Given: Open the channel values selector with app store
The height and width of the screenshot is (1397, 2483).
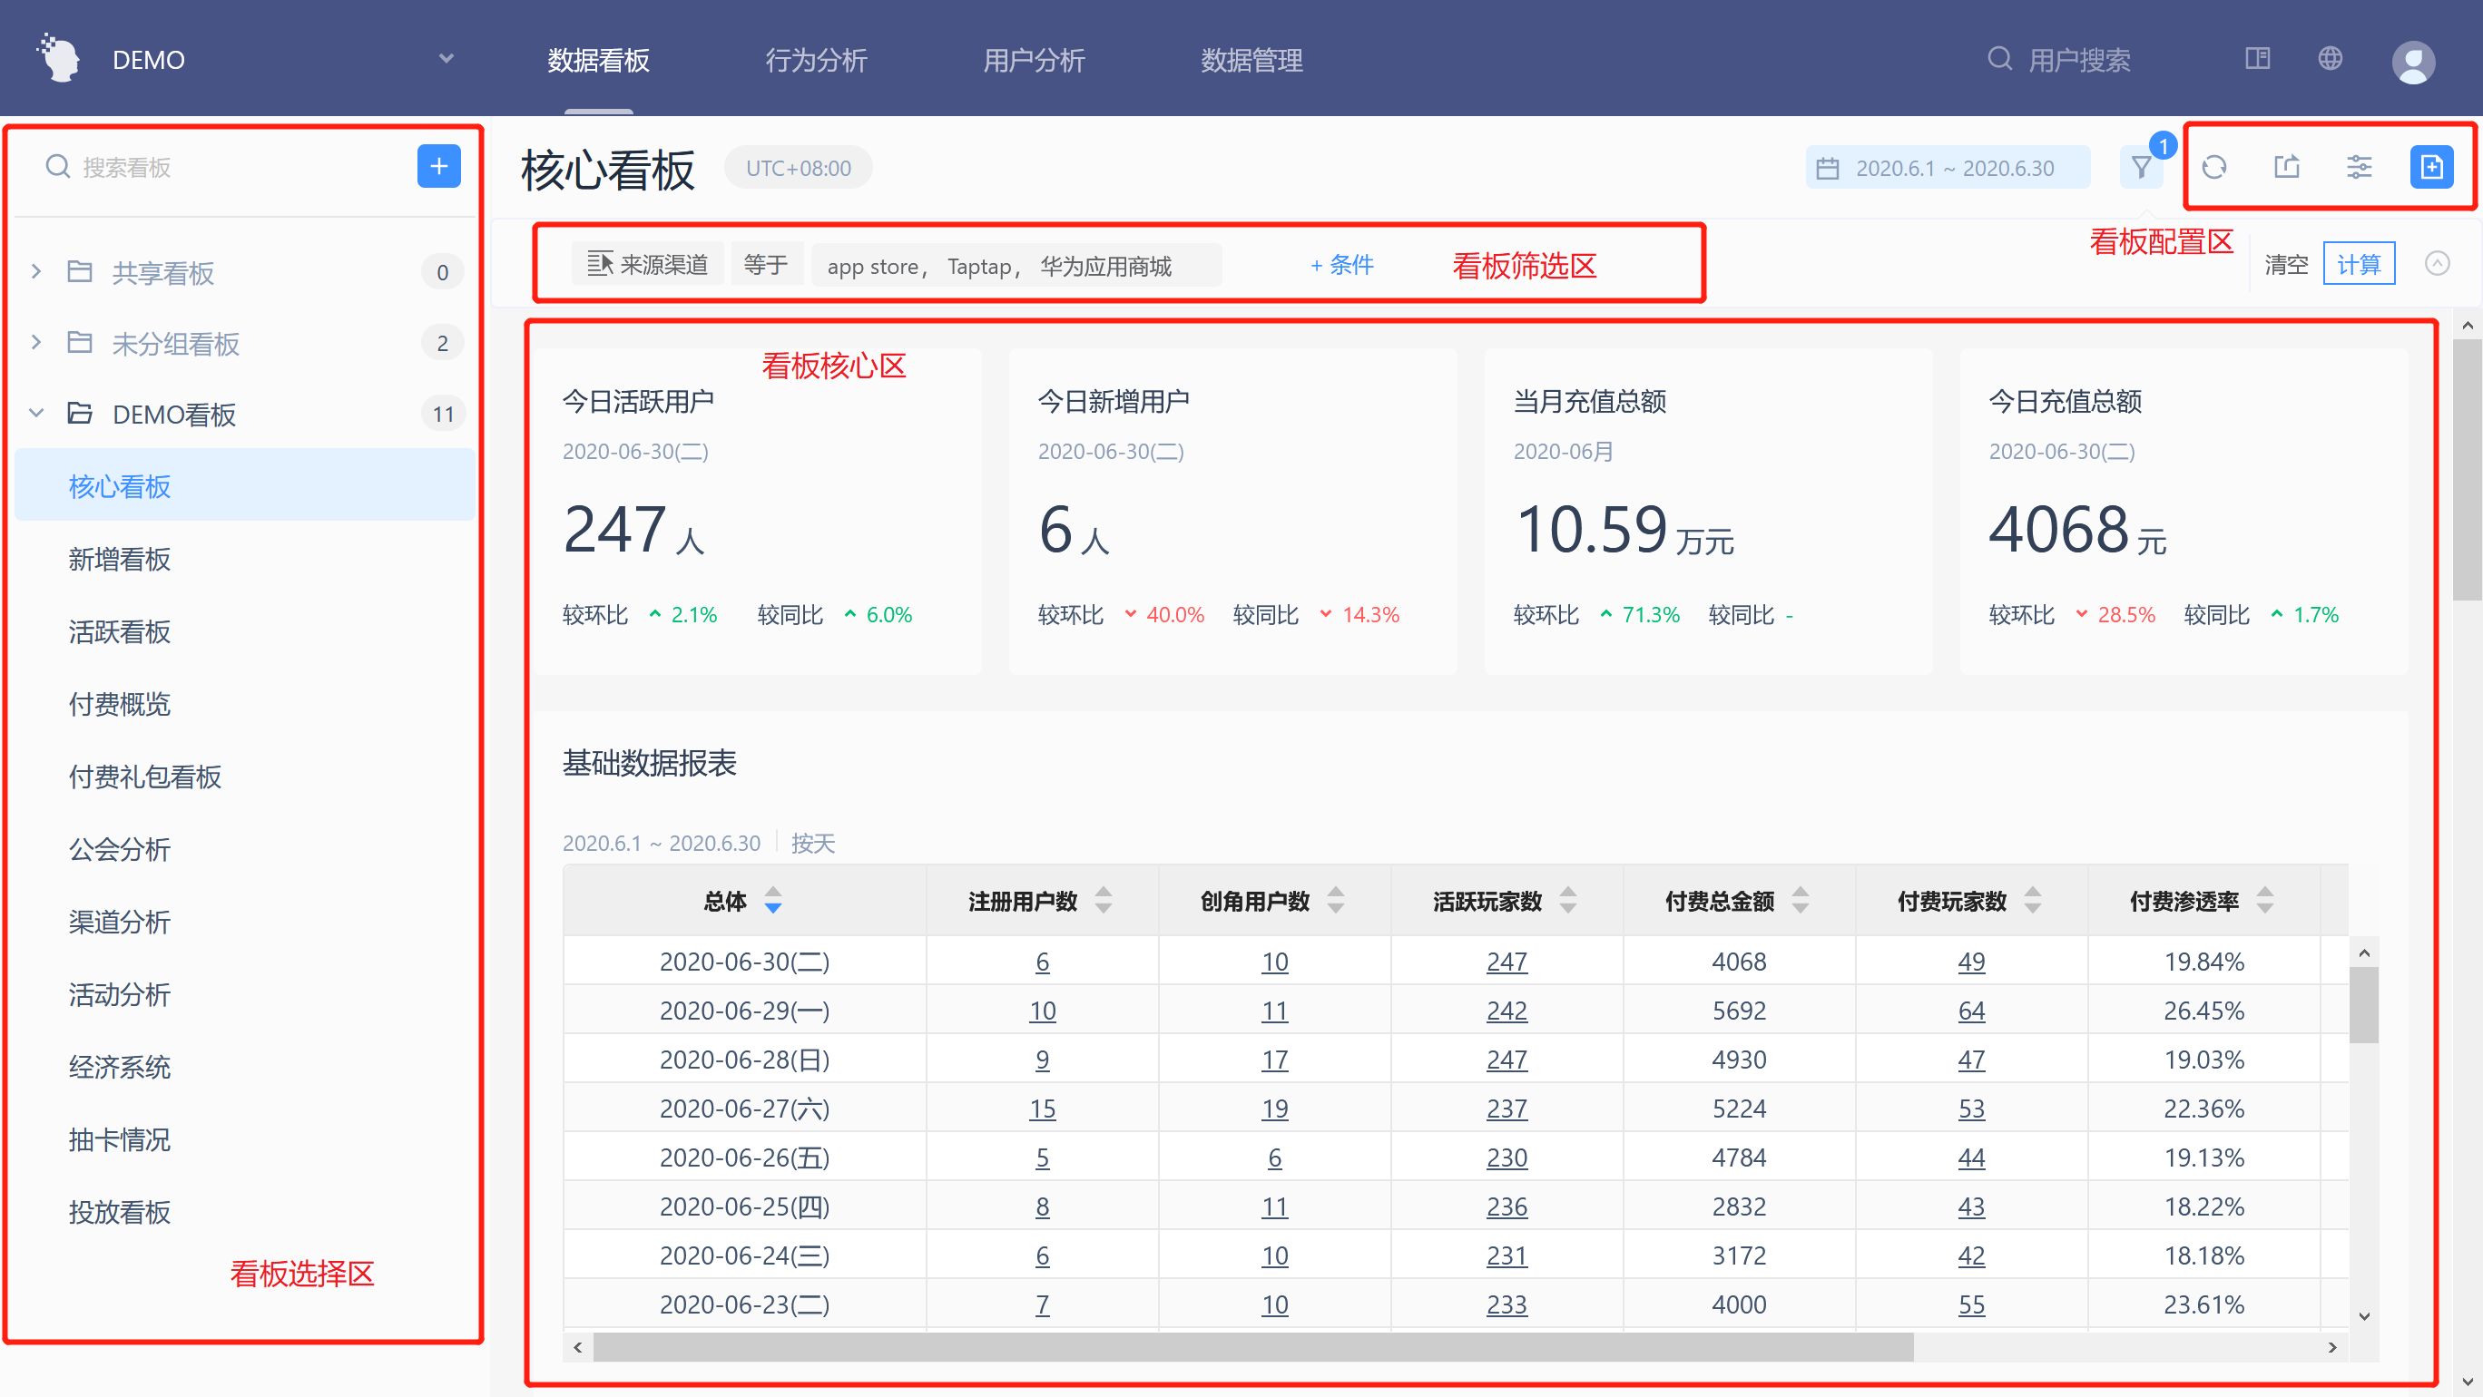Looking at the screenshot, I should (x=1017, y=265).
